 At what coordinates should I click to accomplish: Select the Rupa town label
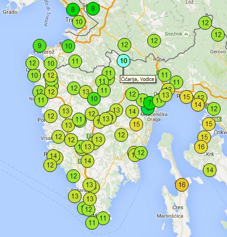pyautogui.click(x=159, y=59)
